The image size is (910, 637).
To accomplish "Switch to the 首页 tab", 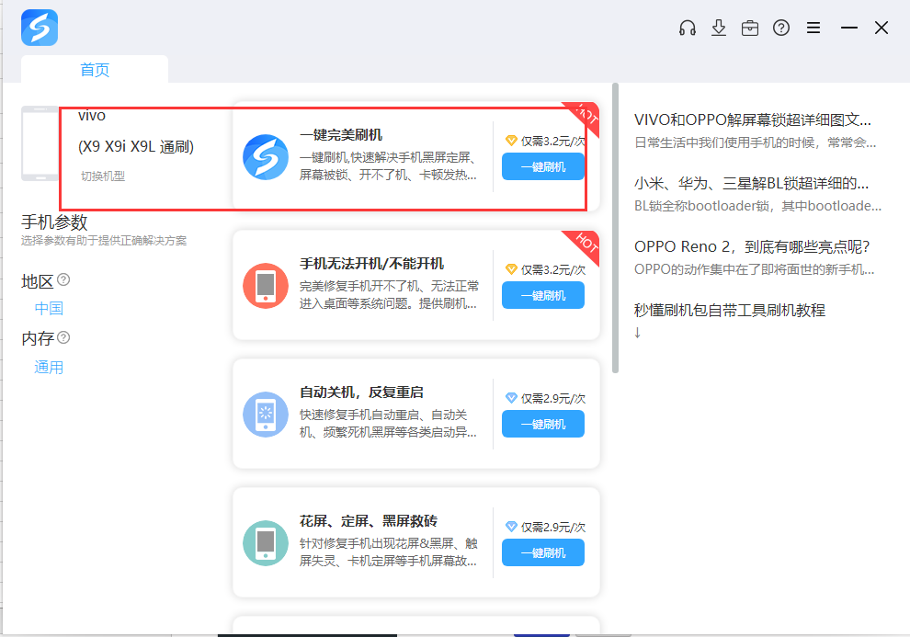I will pos(95,70).
